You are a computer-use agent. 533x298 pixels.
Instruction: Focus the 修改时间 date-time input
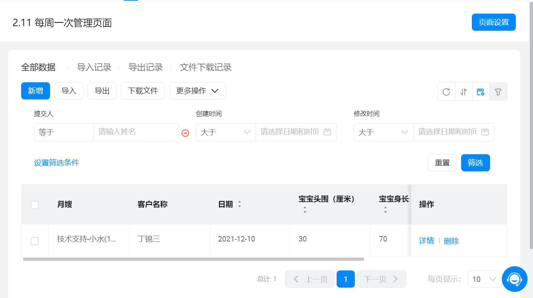(x=454, y=132)
